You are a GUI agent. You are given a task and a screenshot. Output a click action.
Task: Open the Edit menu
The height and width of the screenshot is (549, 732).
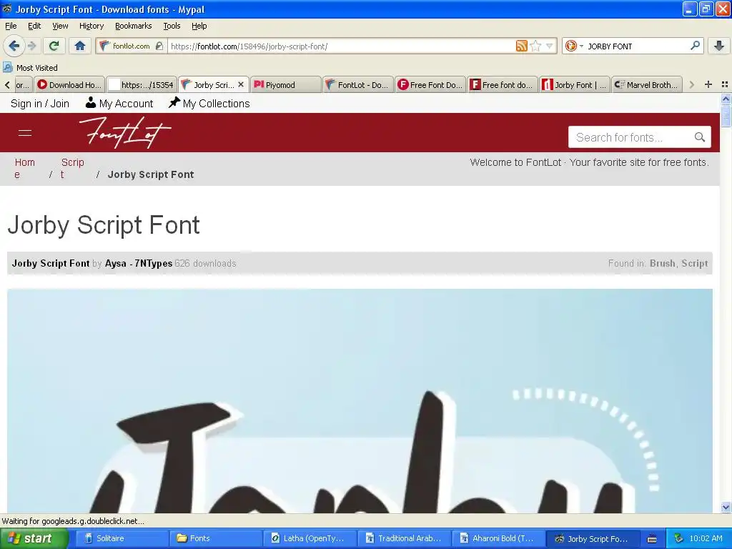(34, 26)
